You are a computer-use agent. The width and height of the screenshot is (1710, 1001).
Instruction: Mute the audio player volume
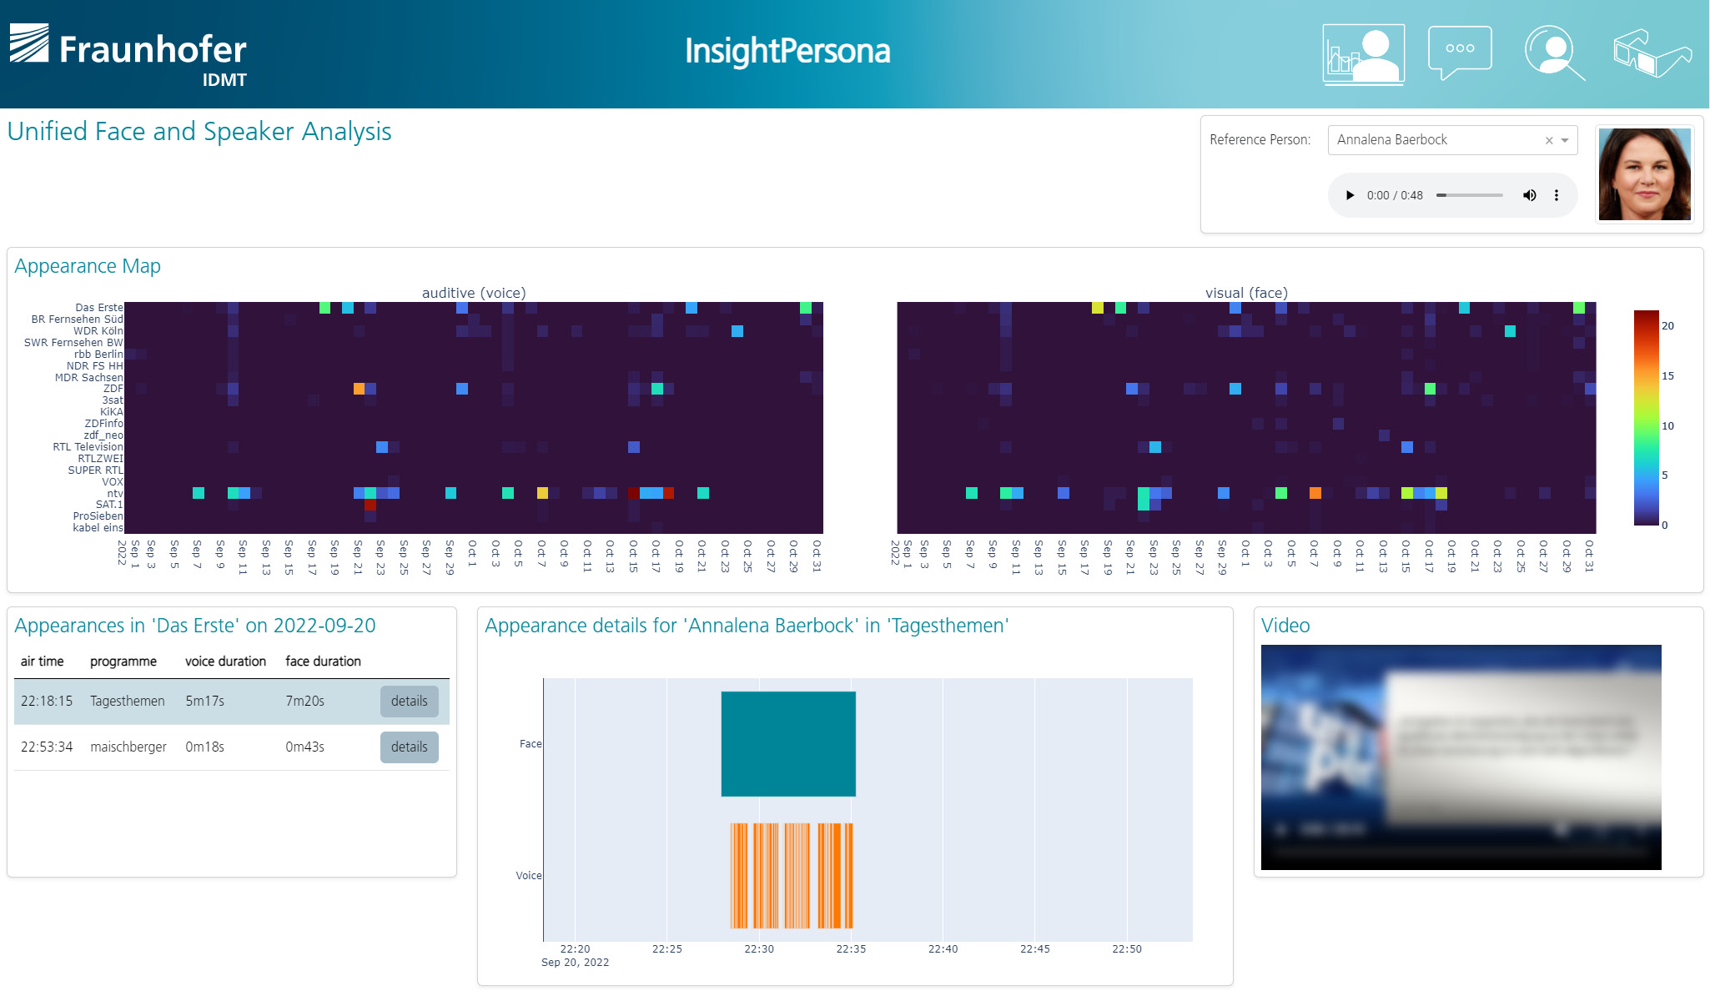(1529, 195)
